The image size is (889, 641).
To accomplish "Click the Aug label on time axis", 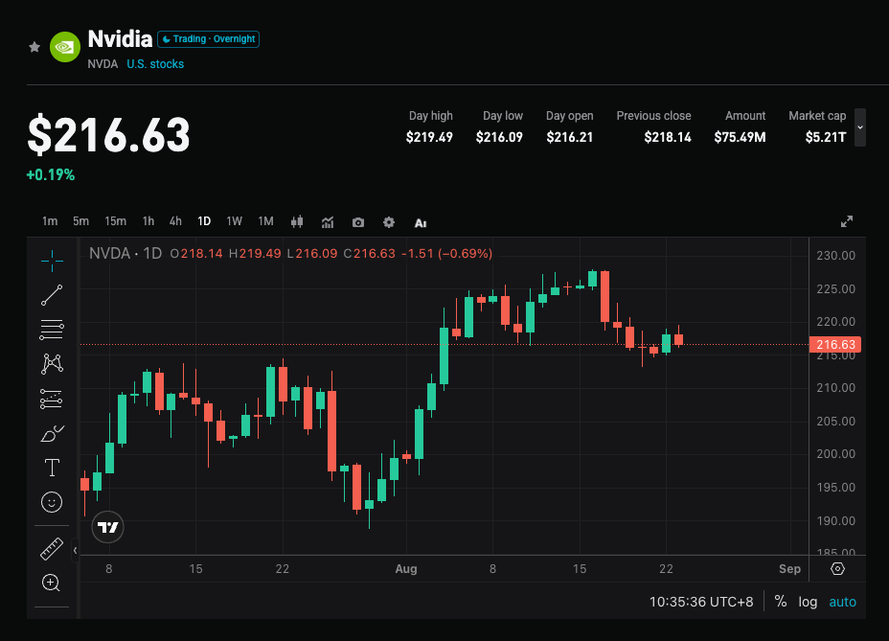I will pos(406,569).
